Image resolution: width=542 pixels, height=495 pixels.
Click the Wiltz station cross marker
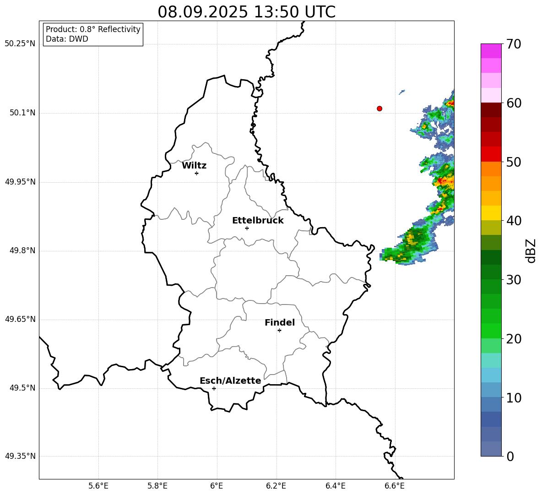[197, 173]
